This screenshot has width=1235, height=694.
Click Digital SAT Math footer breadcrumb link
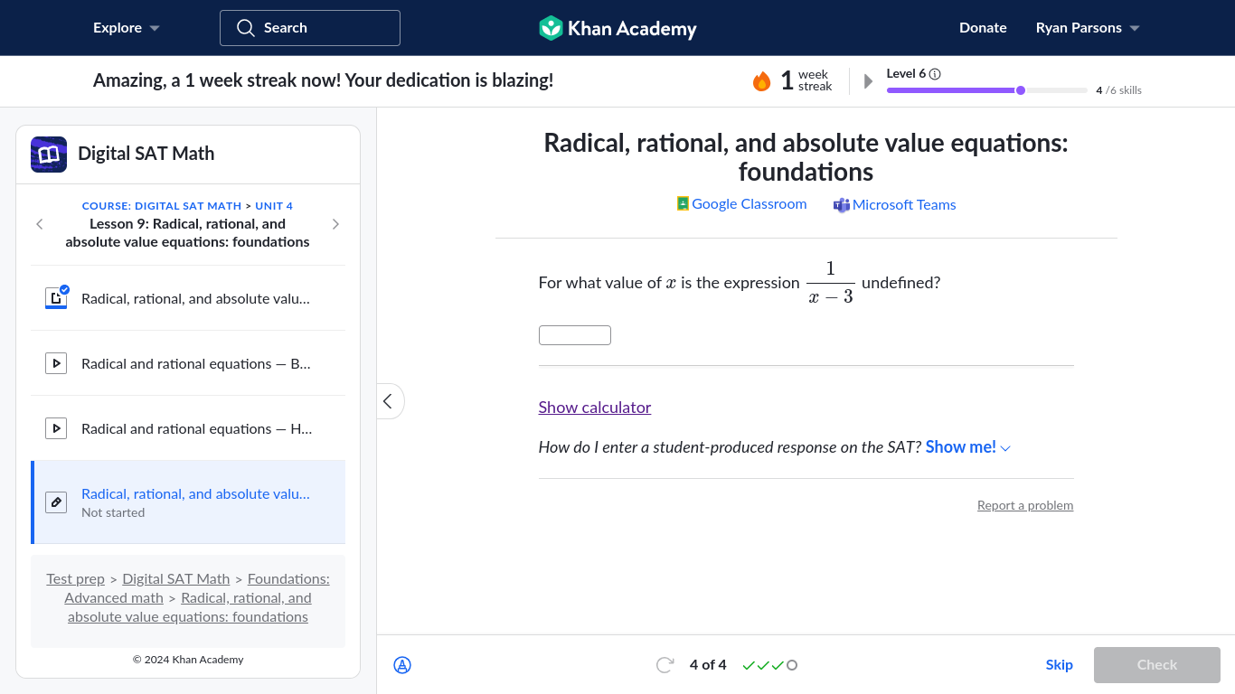(176, 579)
